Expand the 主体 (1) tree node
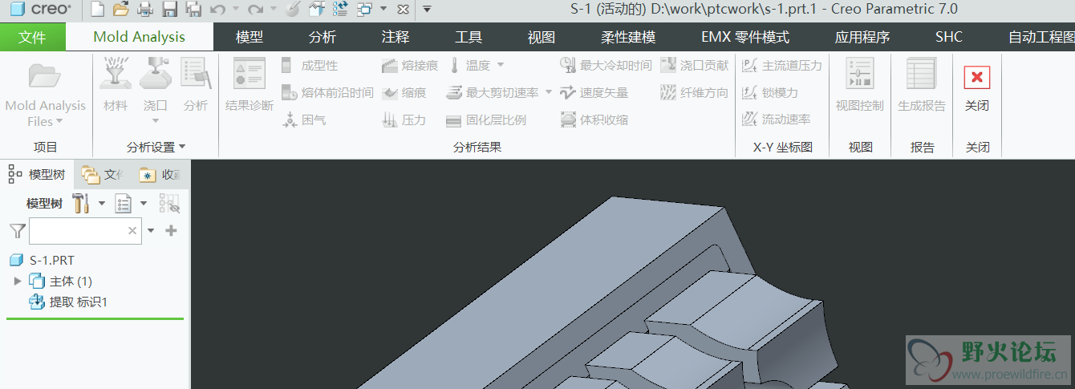 (18, 281)
